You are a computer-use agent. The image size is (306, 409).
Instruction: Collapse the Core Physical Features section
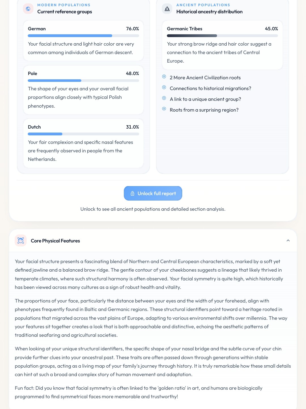pyautogui.click(x=288, y=240)
